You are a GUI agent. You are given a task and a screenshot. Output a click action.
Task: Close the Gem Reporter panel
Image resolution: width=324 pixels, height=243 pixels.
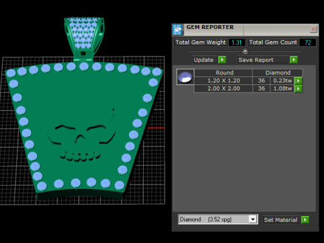[313, 29]
